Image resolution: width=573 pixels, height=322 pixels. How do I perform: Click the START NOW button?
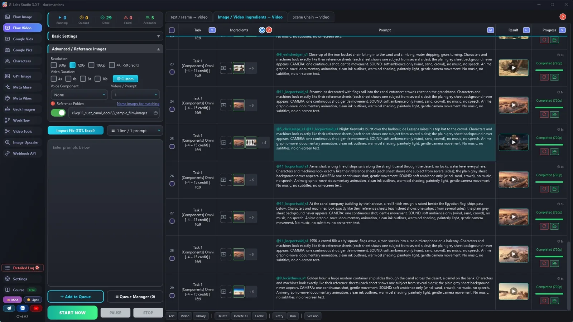[72, 313]
